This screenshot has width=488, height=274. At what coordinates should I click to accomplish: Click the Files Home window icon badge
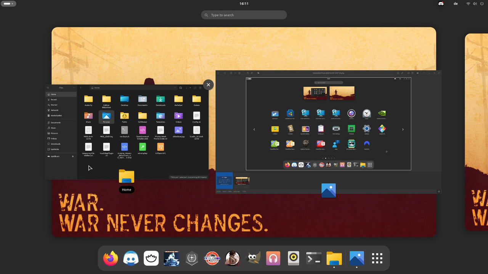click(127, 177)
